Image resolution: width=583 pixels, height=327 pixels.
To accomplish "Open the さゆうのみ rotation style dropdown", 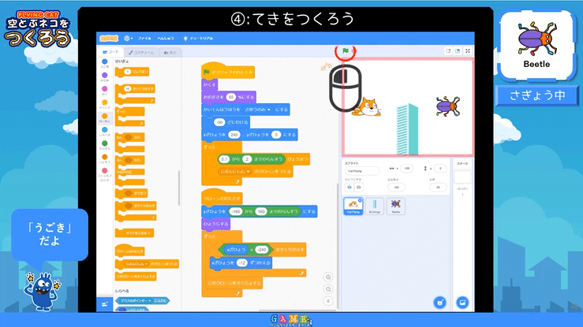I will coord(257,110).
